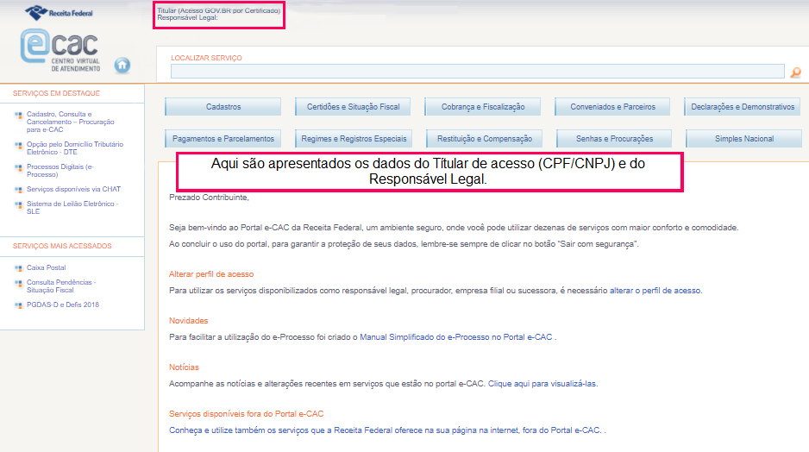Click the Receita Federal logo
This screenshot has width=809, height=452.
tap(60, 12)
